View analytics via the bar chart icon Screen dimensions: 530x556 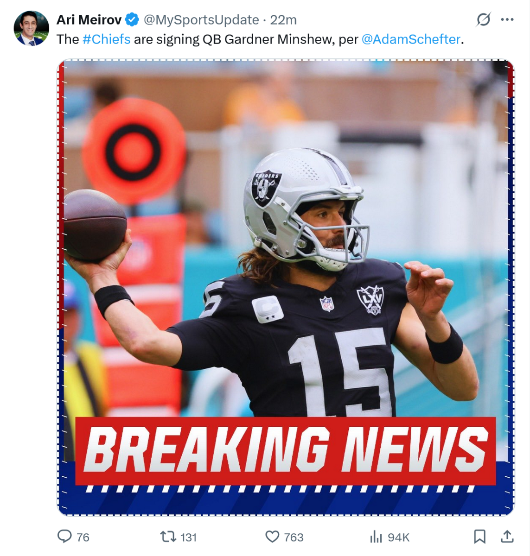point(376,537)
